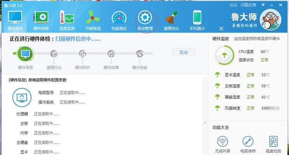Open 手机跑分 phone benchmark

point(197,20)
